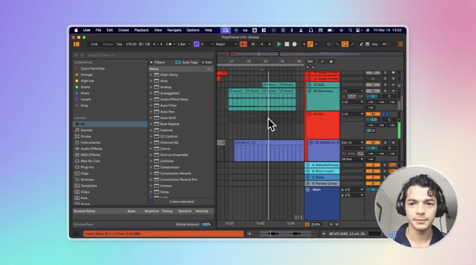Viewport: 476px width, 265px height.
Task: Open the Ext. In input dropdown
Action: (x=352, y=143)
